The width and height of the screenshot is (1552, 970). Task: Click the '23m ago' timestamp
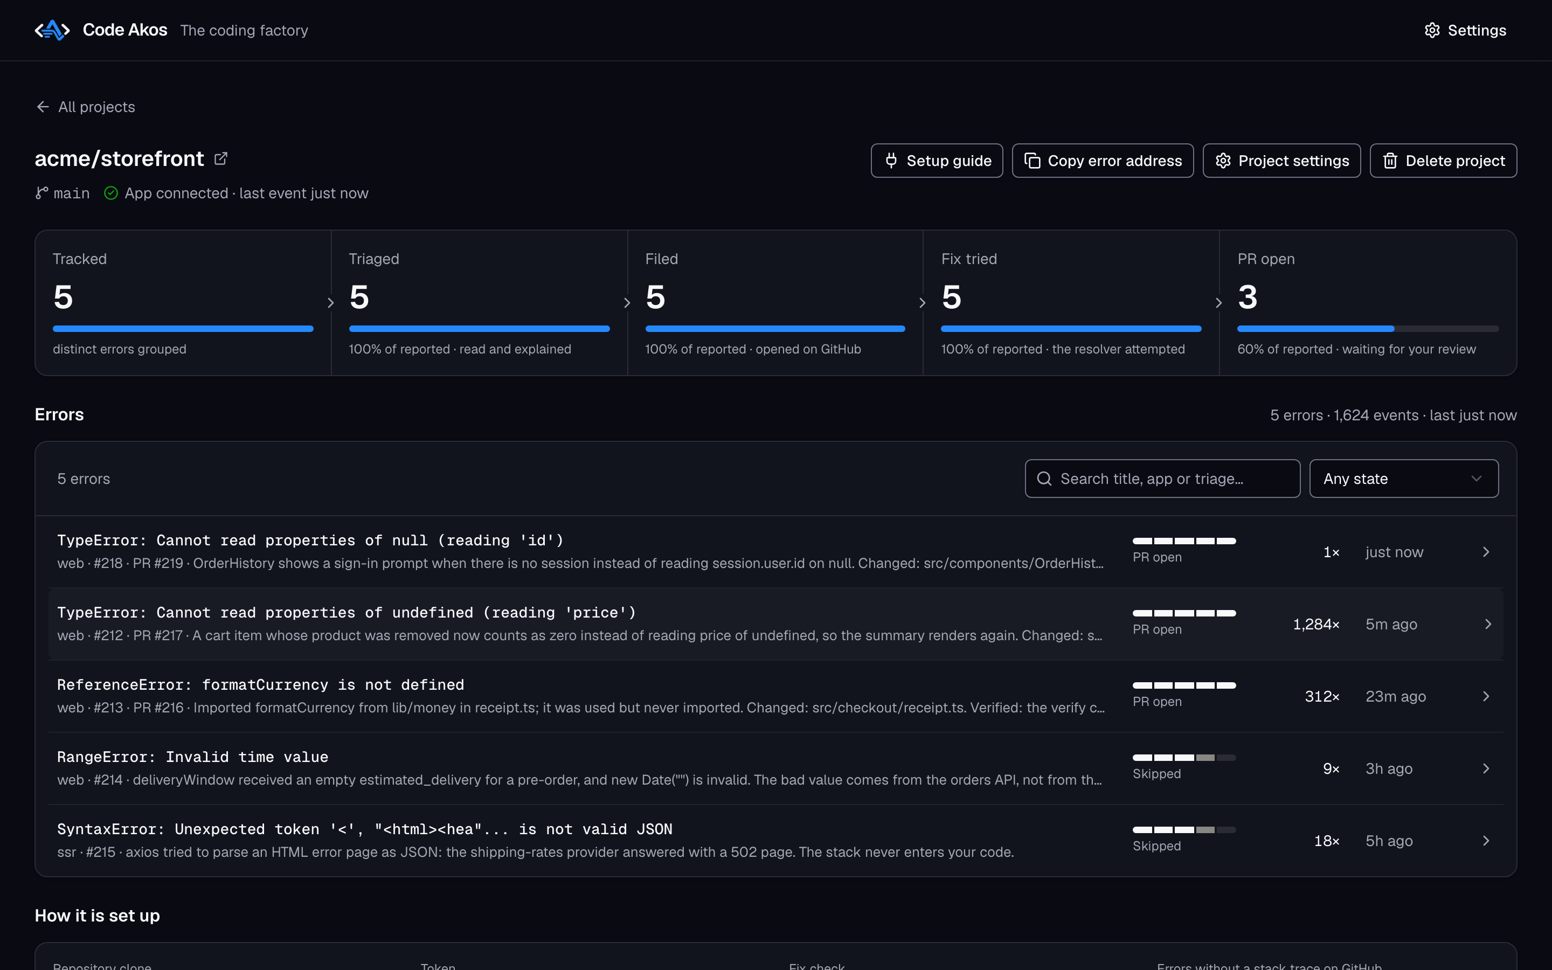[x=1396, y=696]
